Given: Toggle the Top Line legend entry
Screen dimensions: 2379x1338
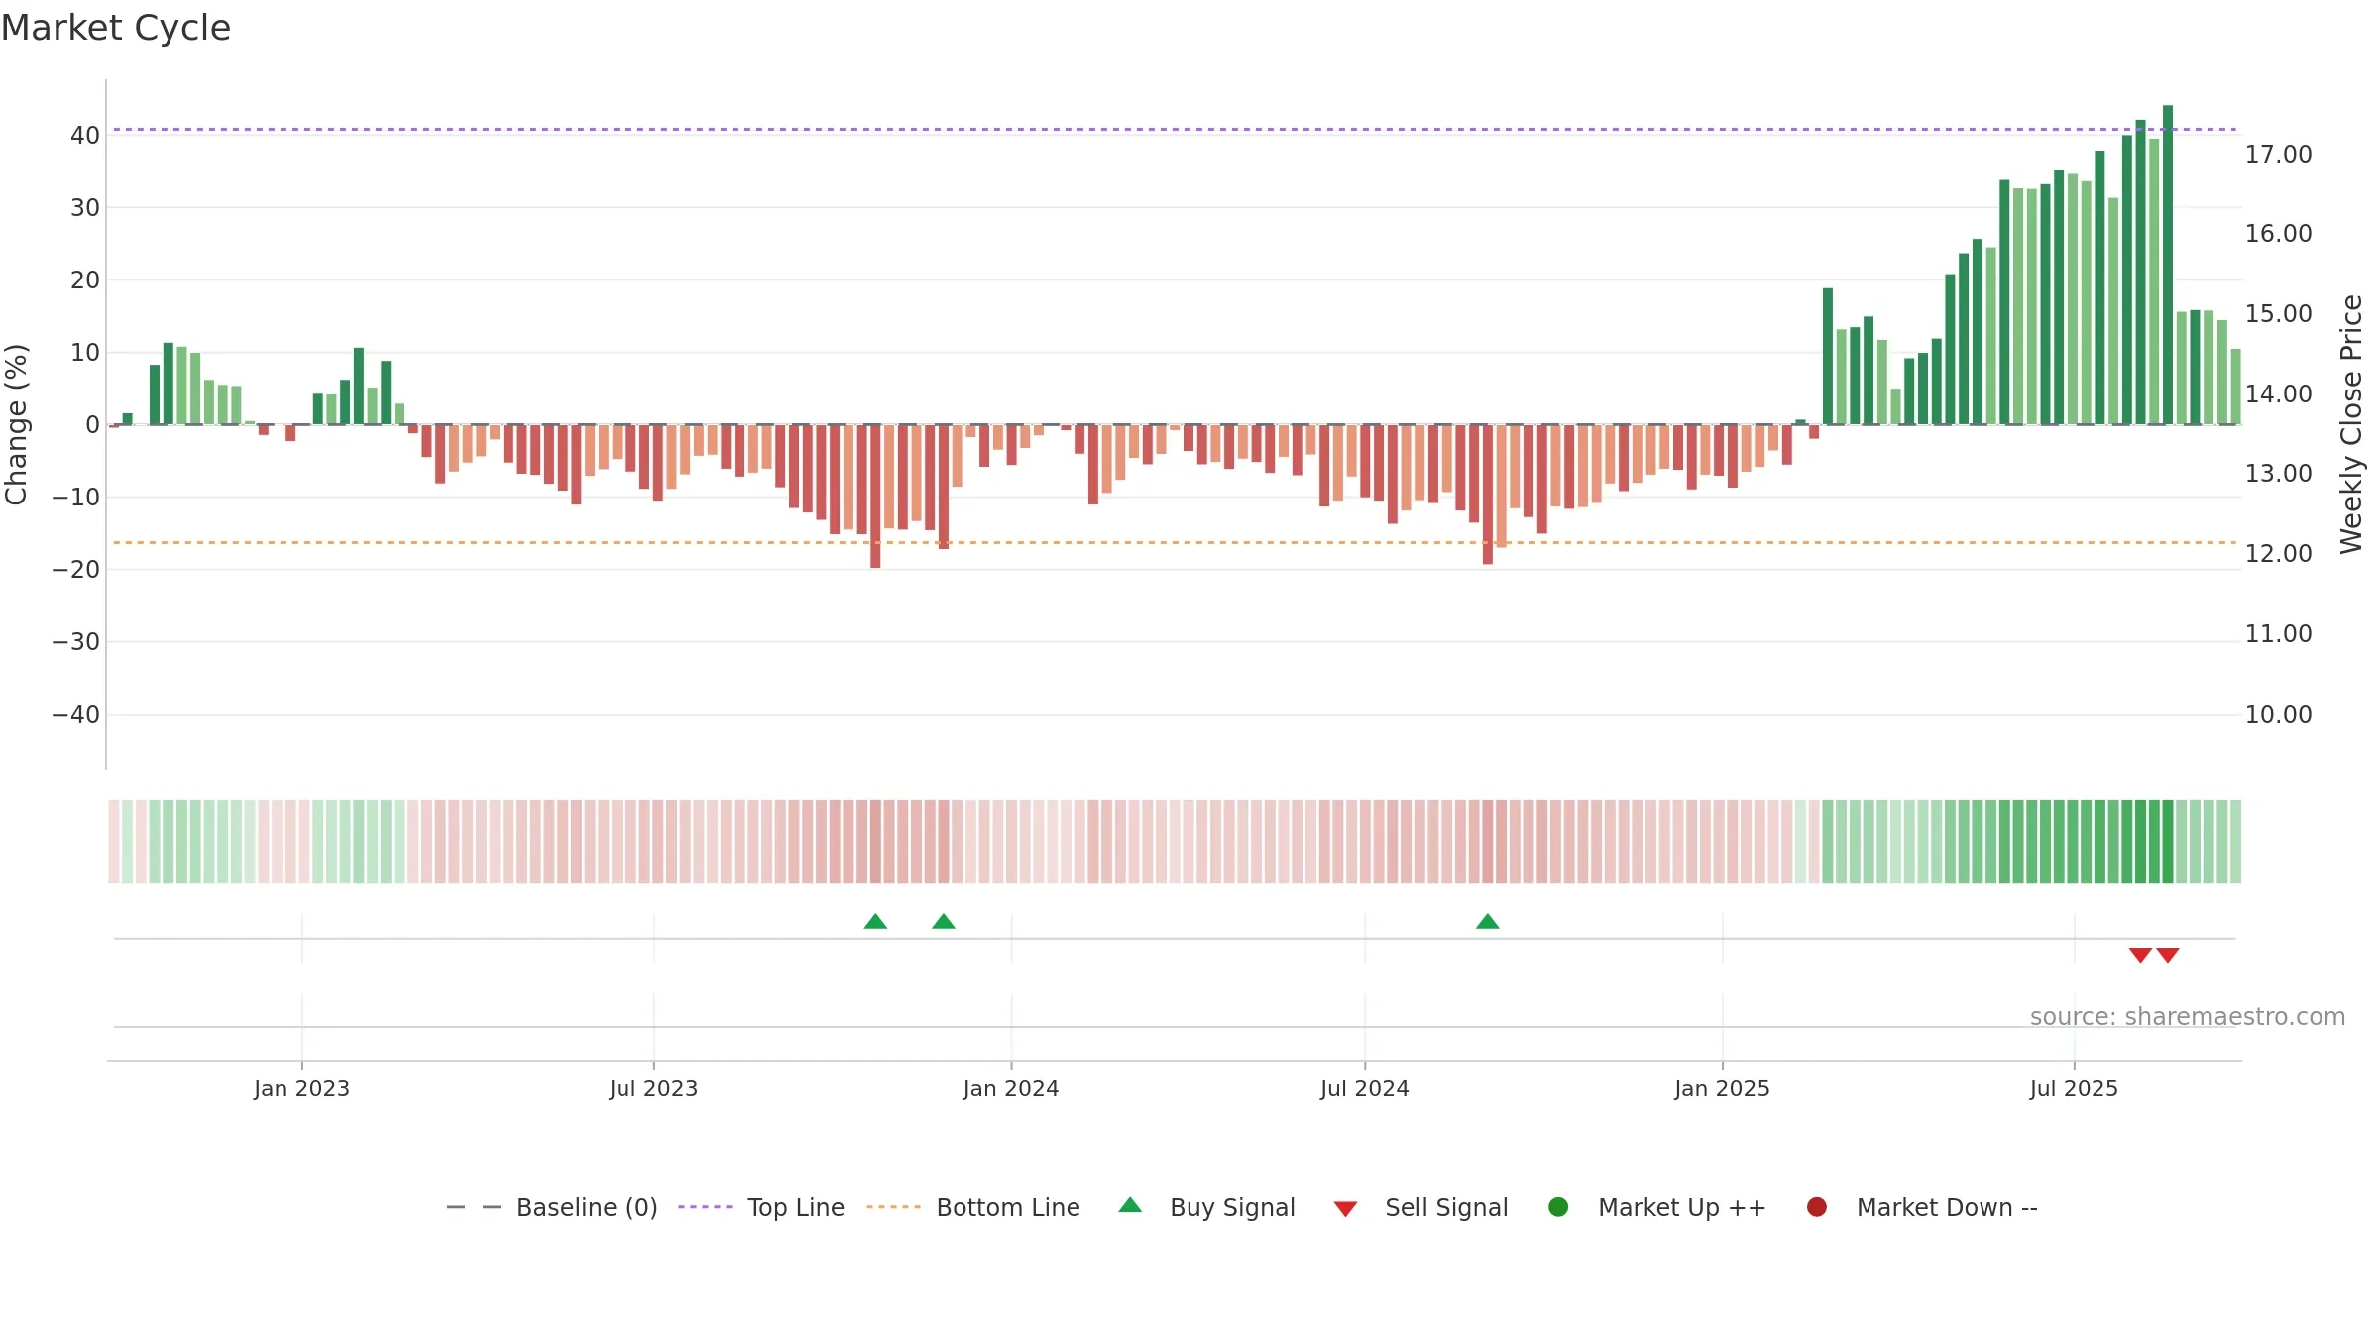Looking at the screenshot, I should pyautogui.click(x=761, y=1207).
